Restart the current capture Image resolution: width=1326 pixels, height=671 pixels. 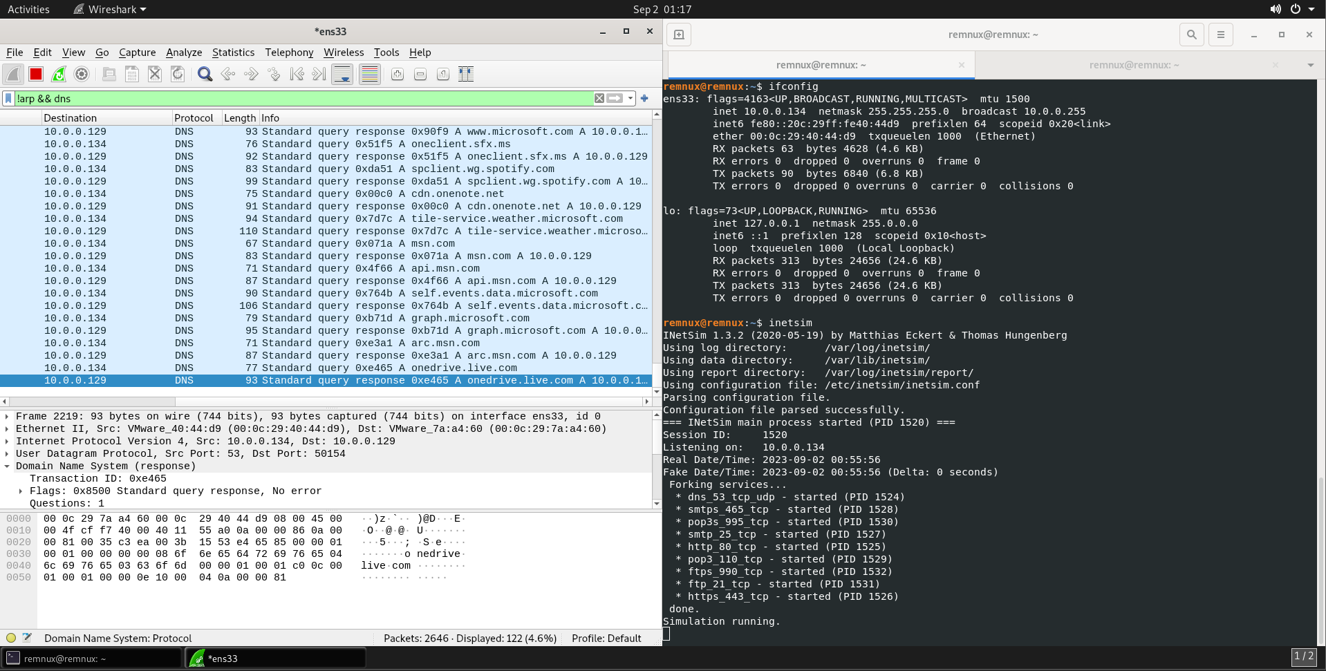[x=59, y=74]
